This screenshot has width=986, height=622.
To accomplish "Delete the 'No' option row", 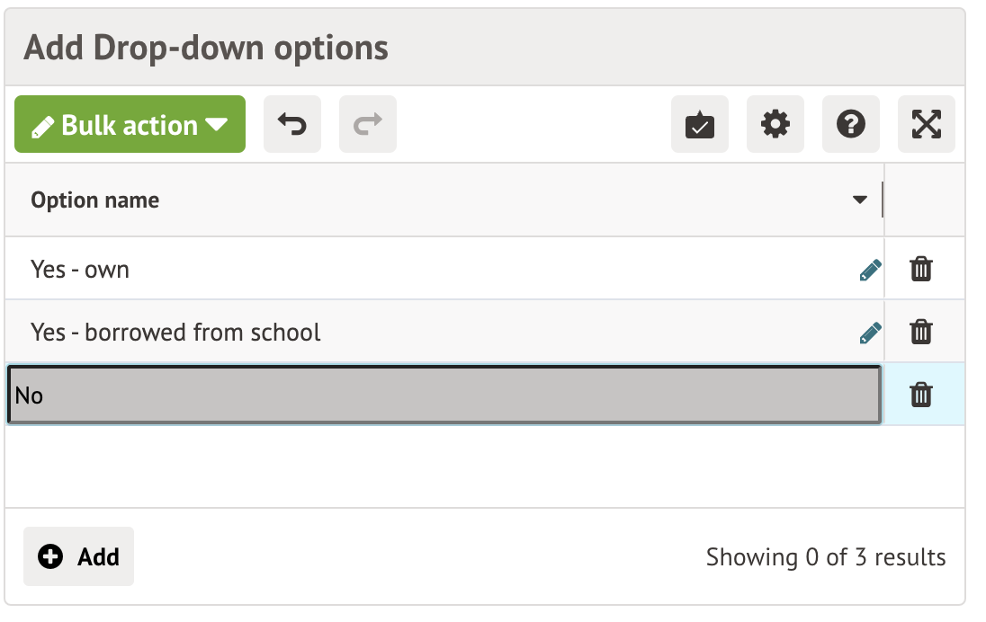I will coord(920,395).
